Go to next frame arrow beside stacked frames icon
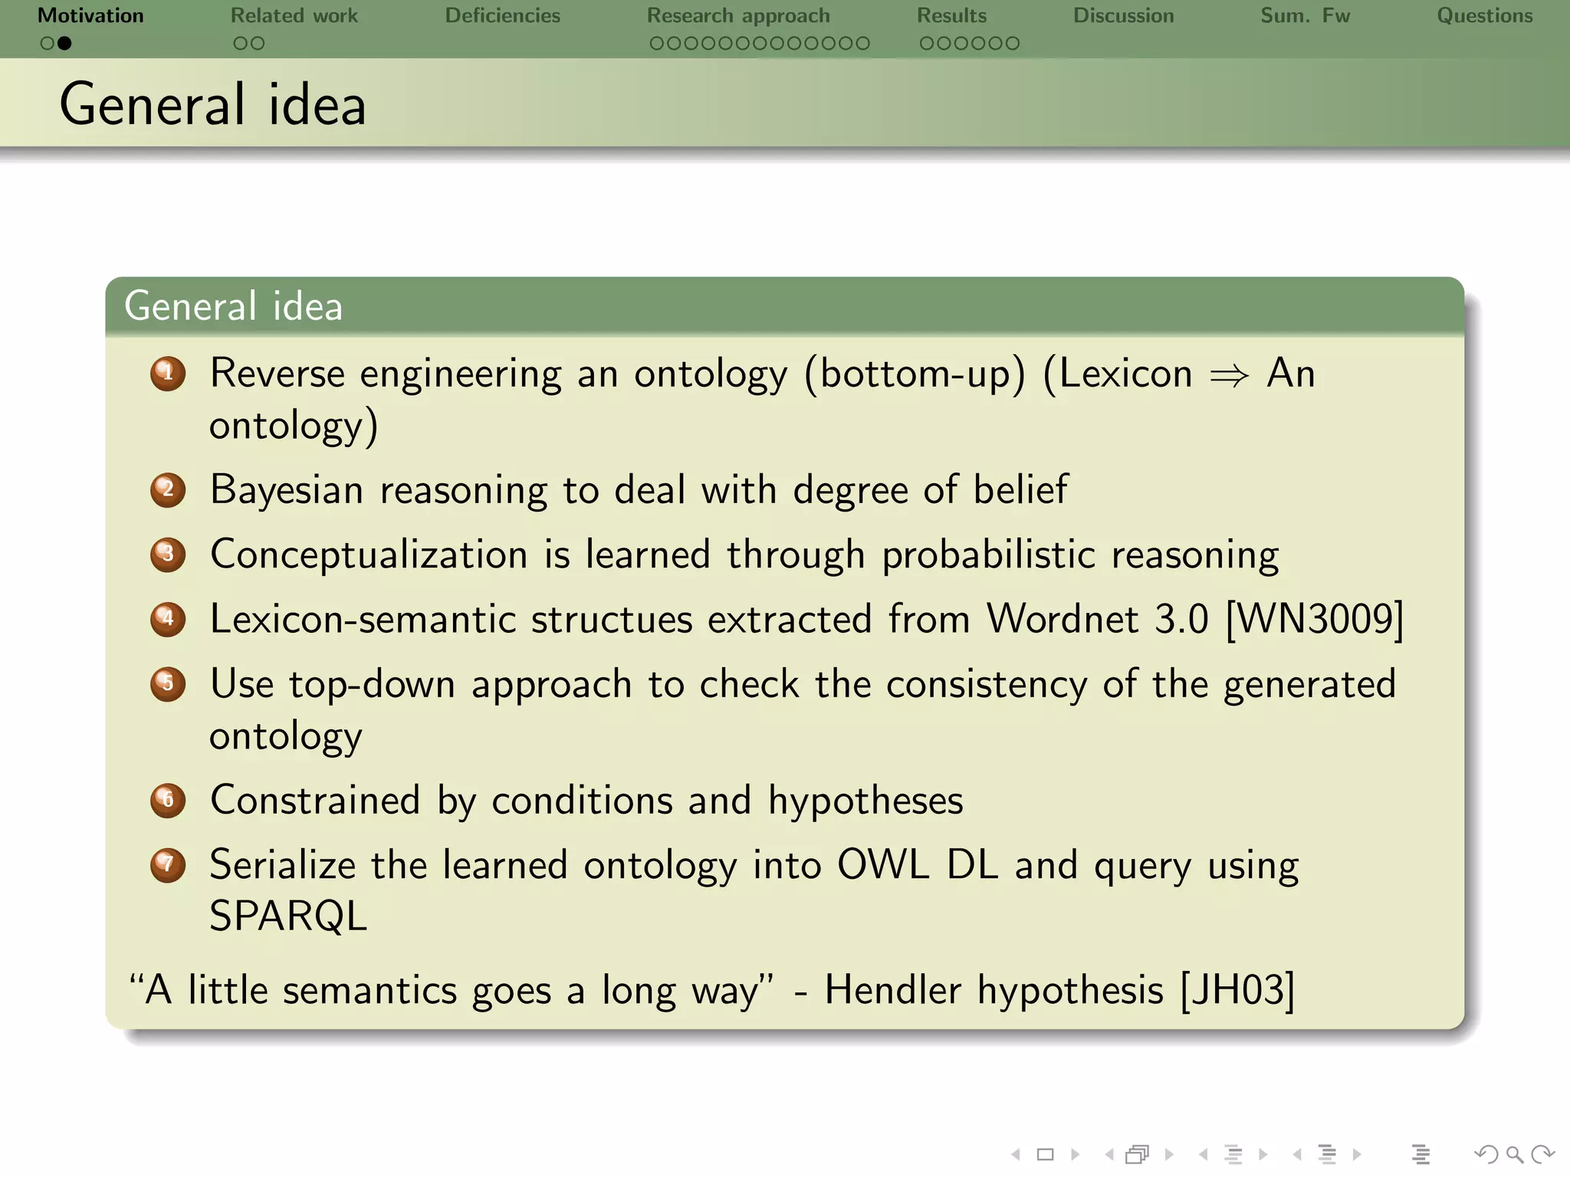1570x1178 pixels. [x=1169, y=1154]
